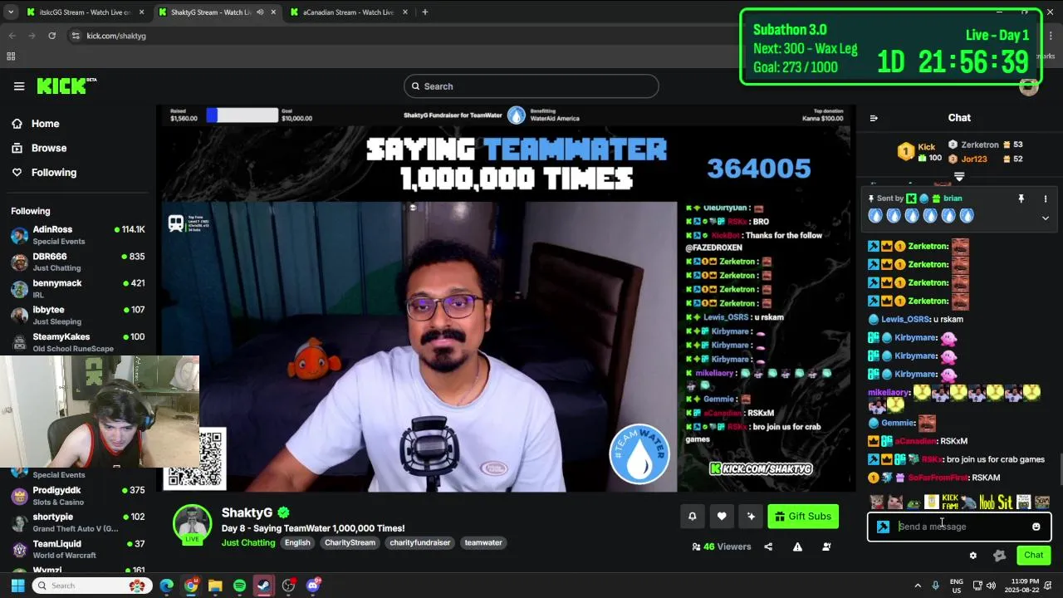Select the CharityStream tag
Viewport: 1063px width, 598px height.
pyautogui.click(x=350, y=543)
